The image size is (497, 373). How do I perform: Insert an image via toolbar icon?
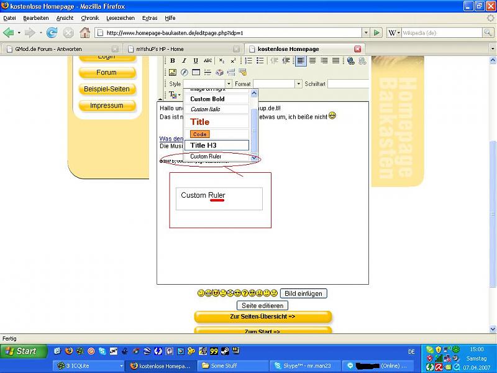point(173,72)
